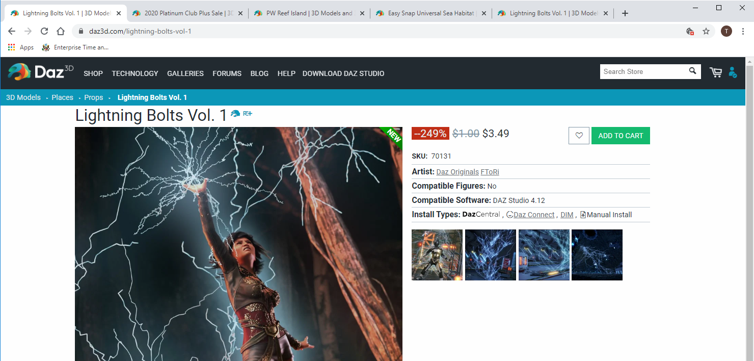Click DazCentral install type
This screenshot has height=361, width=754.
tap(481, 215)
